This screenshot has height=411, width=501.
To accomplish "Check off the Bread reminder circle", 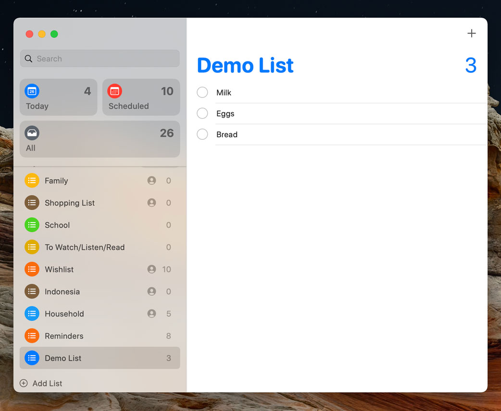I will (202, 134).
